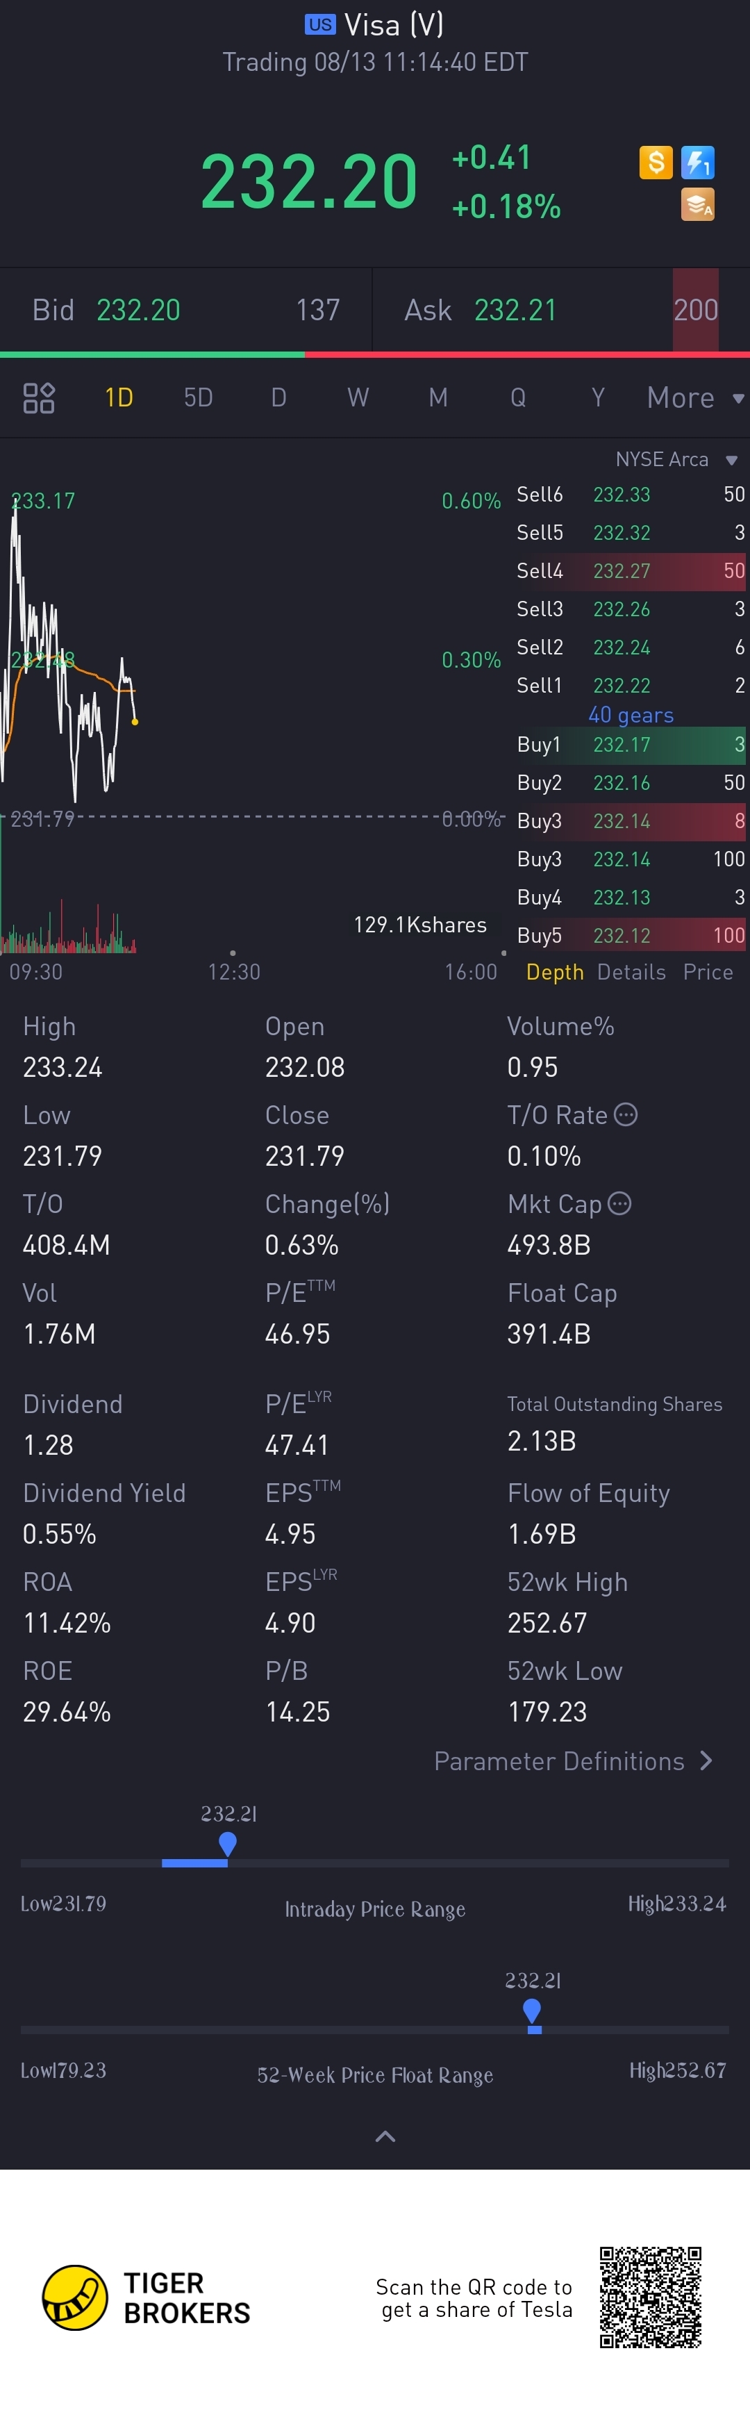
Task: Tap the 129.1Kshares volume label
Action: click(419, 925)
